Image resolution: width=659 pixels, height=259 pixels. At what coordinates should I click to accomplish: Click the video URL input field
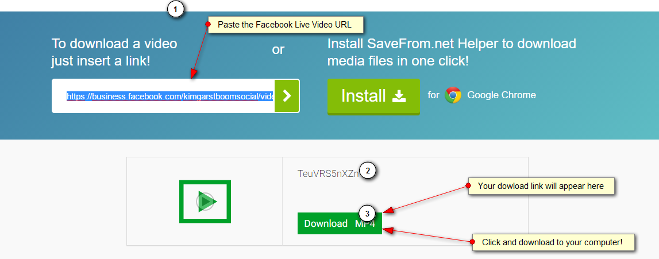[164, 96]
